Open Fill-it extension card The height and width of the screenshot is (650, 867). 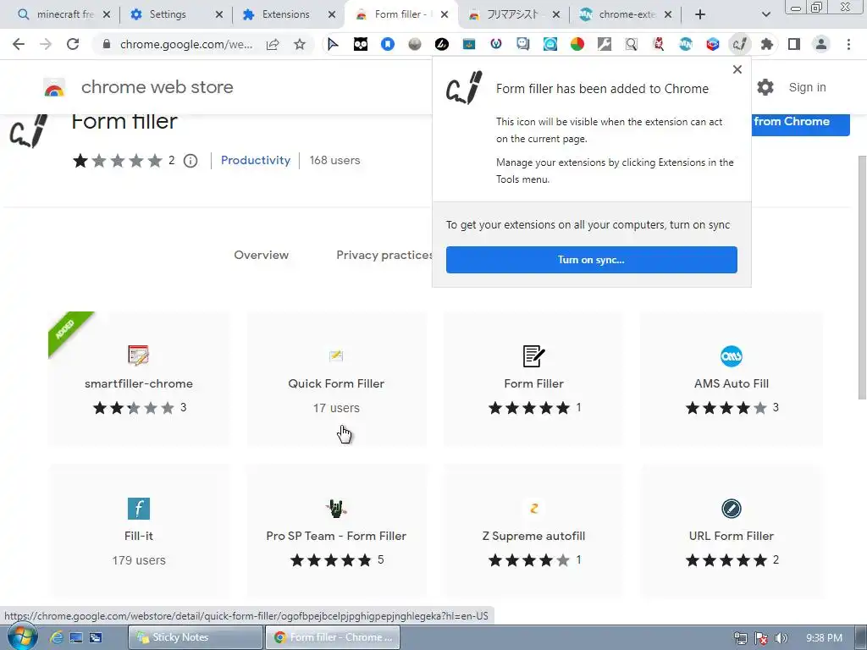click(x=138, y=532)
